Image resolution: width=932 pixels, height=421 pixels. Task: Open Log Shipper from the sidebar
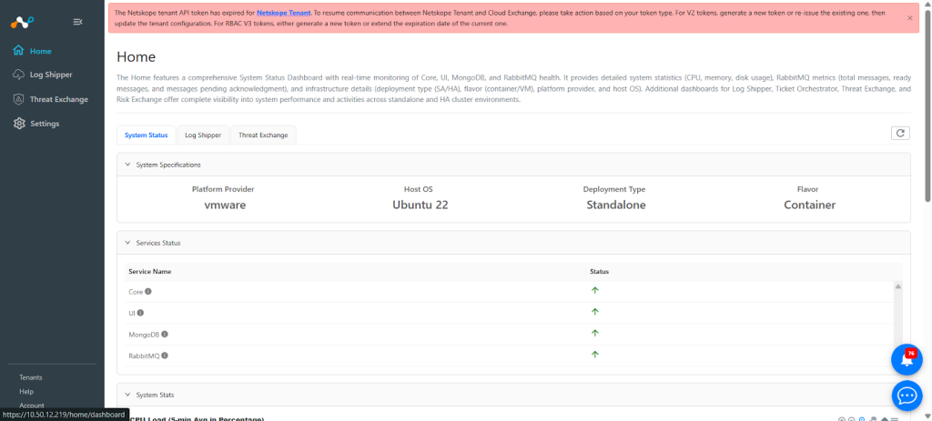[52, 75]
